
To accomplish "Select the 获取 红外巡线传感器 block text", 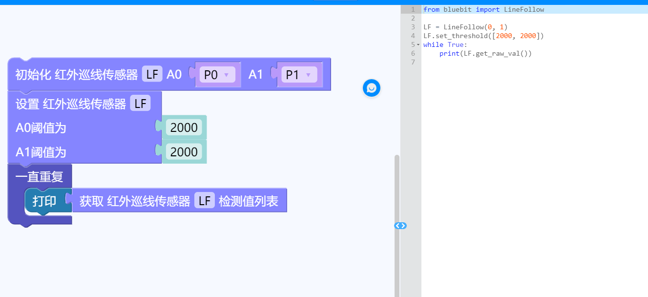I will click(135, 201).
